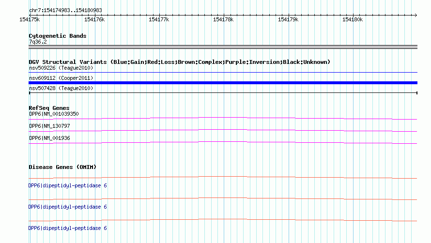Click the 154176k ruler tick label

(x=94, y=19)
